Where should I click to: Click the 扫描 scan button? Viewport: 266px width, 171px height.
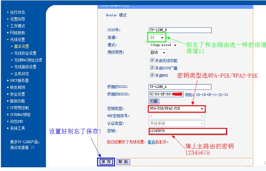tap(154, 101)
